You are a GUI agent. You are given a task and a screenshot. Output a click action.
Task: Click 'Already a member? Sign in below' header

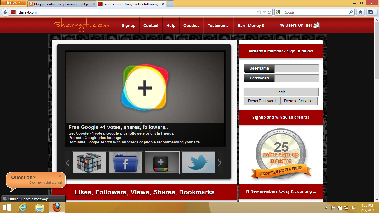281,51
